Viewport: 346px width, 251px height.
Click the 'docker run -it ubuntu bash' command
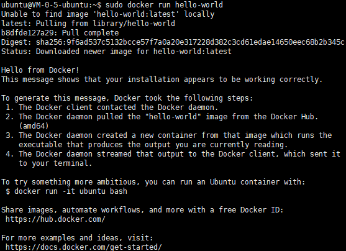[71, 191]
